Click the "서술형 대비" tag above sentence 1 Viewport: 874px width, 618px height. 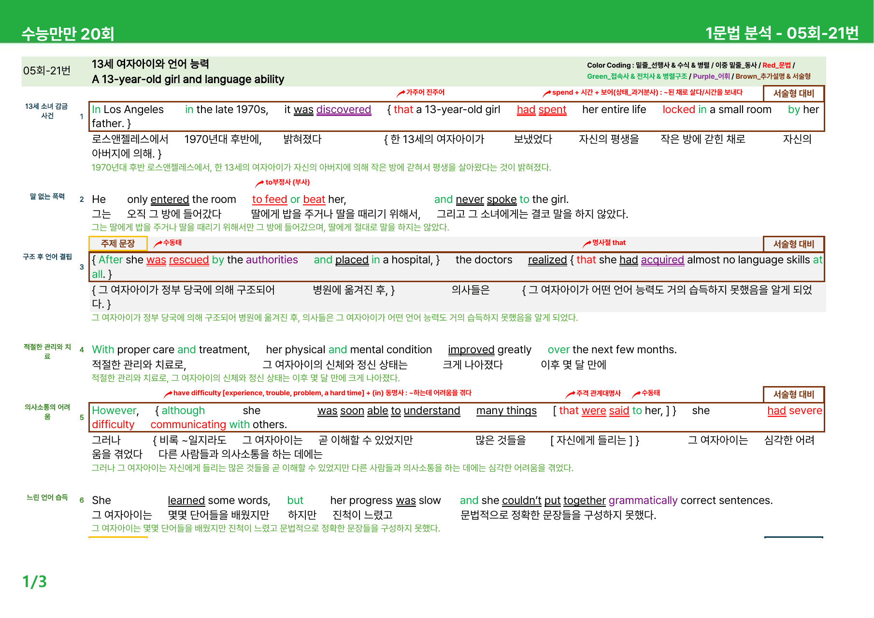pos(794,93)
